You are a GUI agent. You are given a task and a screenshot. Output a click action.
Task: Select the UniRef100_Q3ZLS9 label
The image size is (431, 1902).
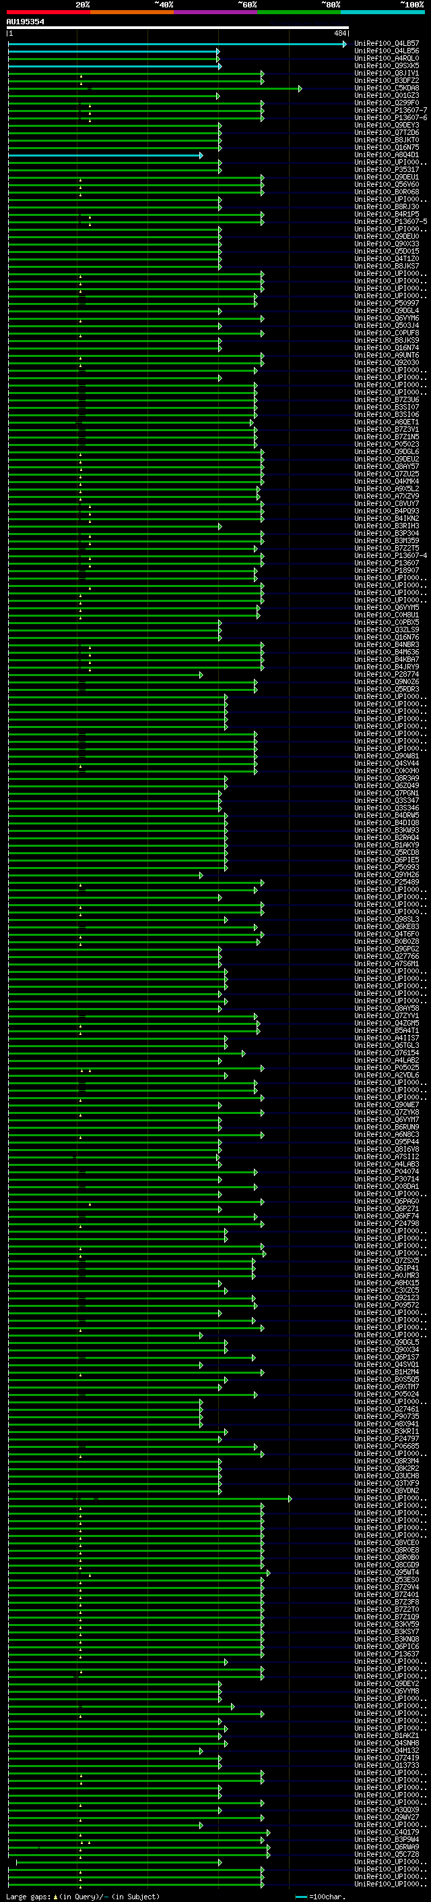pyautogui.click(x=386, y=630)
